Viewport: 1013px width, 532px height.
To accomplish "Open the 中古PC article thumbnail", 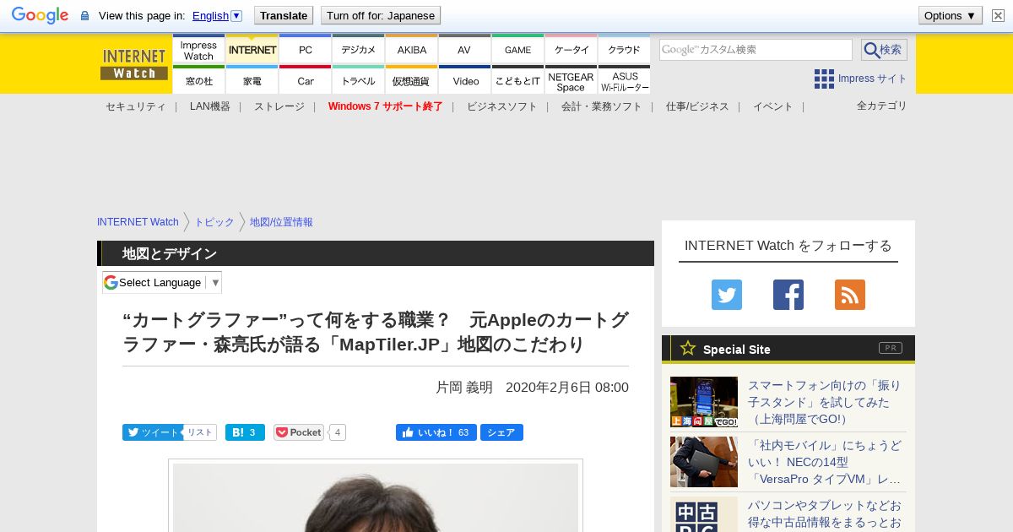I will coord(704,514).
